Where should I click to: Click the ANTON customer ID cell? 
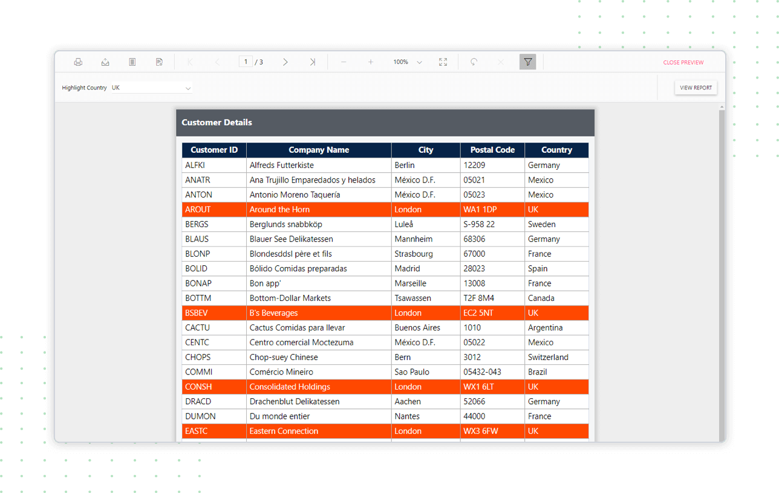click(x=214, y=195)
